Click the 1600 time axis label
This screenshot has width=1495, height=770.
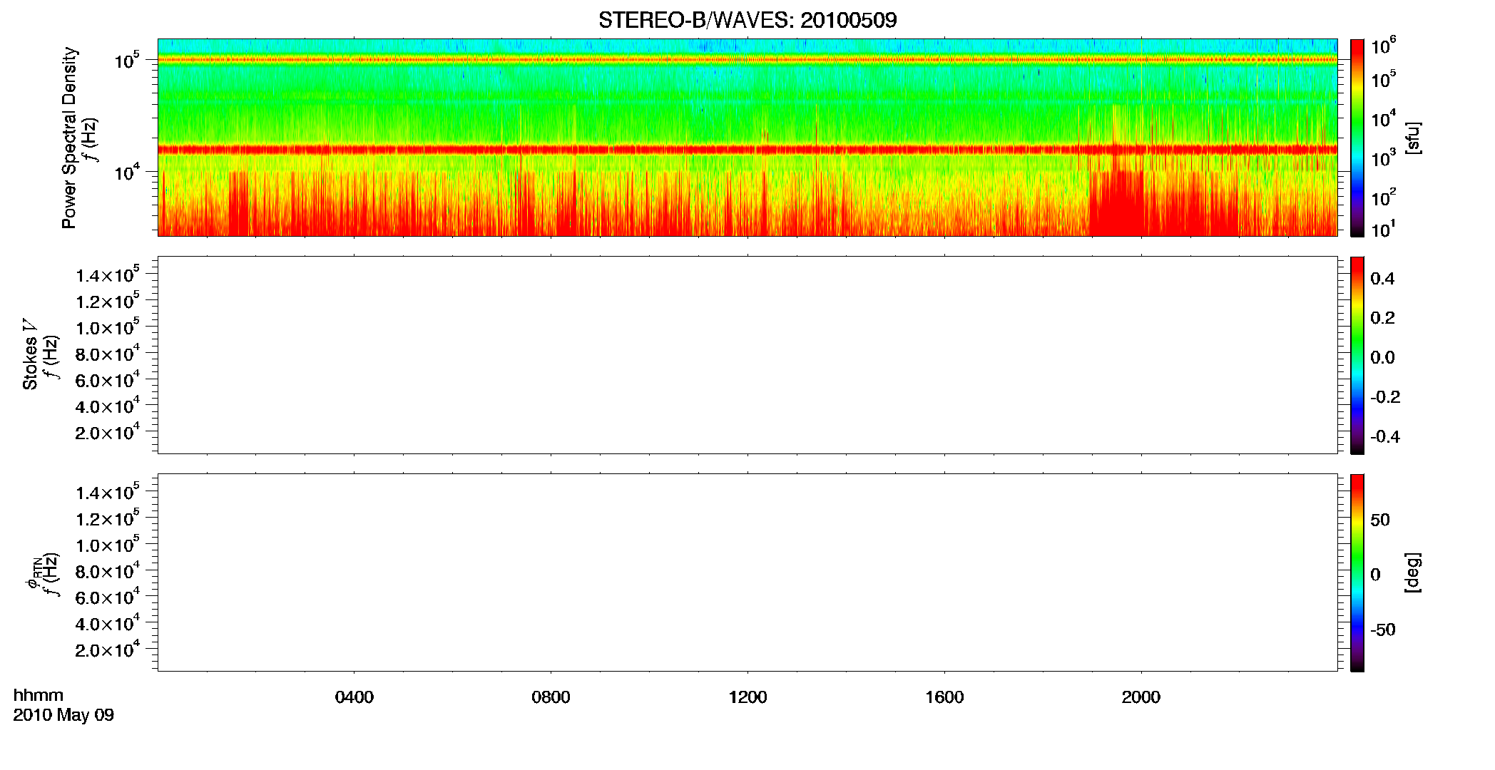pyautogui.click(x=944, y=697)
